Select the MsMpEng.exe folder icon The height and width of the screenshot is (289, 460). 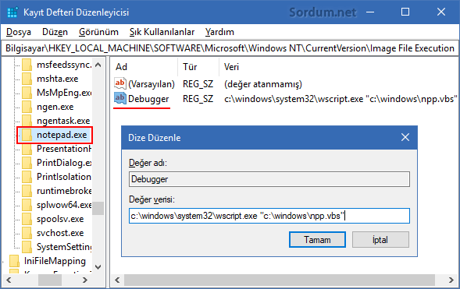[x=27, y=93]
